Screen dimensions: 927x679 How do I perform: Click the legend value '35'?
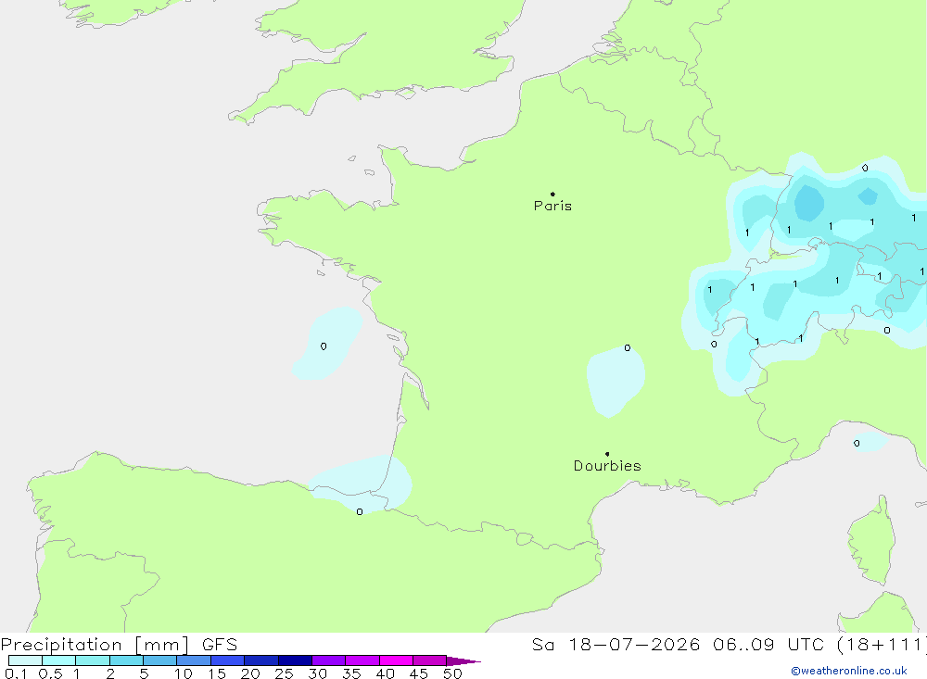(x=351, y=673)
